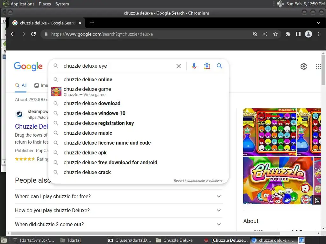This screenshot has height=244, width=326.
Task: Open the Google apps grid
Action: point(318,66)
